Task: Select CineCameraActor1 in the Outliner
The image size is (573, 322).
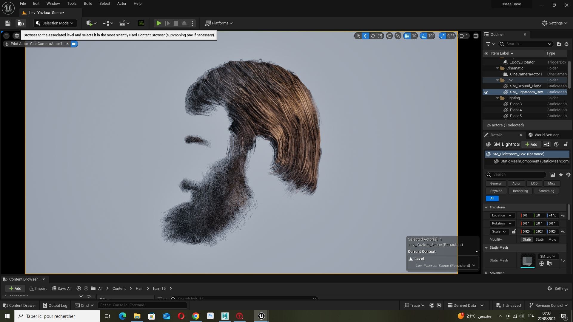Action: coord(525,74)
